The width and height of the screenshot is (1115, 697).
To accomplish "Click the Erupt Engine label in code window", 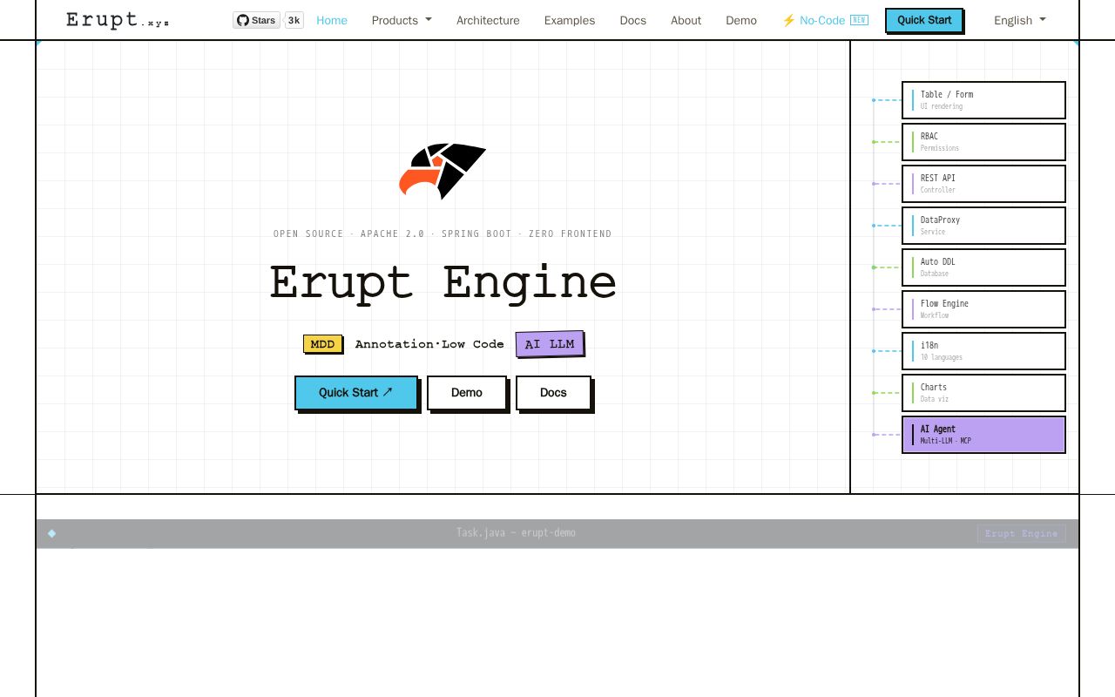I will (x=1022, y=533).
